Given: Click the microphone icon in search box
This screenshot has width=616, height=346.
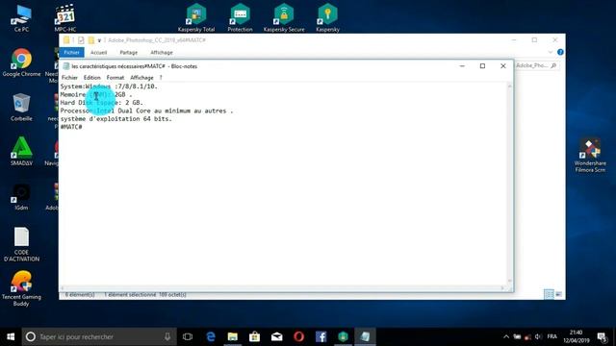Looking at the screenshot, I should (x=167, y=336).
